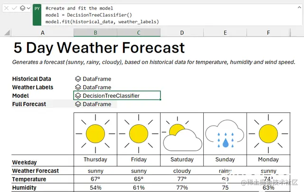Click the Weekday row label

tap(24, 162)
